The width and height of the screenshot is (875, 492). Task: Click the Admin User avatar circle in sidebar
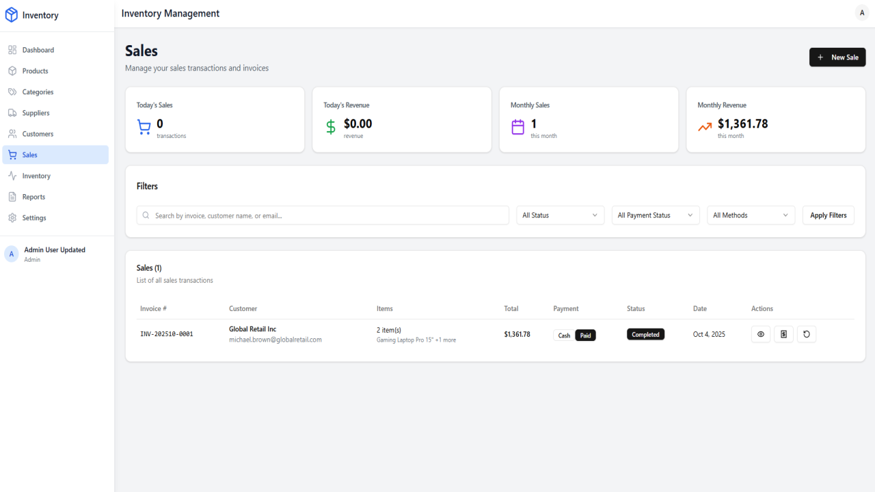point(12,254)
